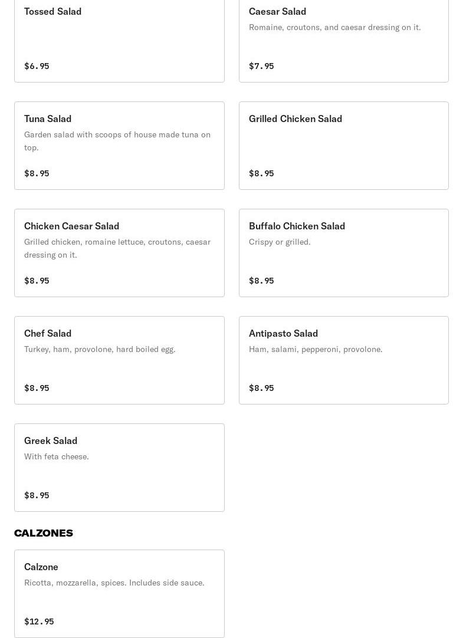
Task: Click the $7.95 Caesar Salad price
Action: click(x=261, y=66)
